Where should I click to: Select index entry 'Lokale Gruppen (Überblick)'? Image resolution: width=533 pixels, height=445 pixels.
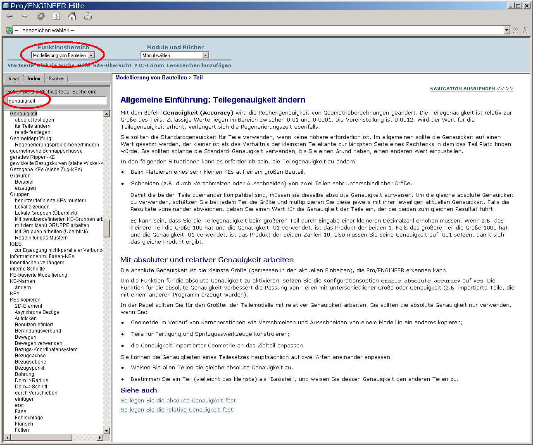pos(46,213)
